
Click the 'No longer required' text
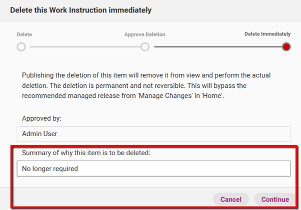click(50, 169)
